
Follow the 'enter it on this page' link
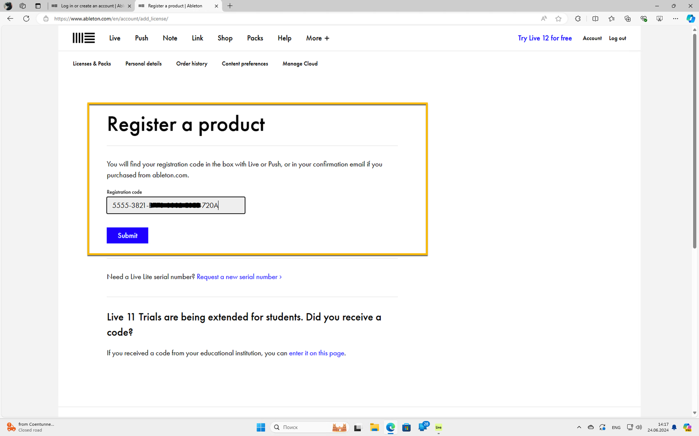(316, 353)
